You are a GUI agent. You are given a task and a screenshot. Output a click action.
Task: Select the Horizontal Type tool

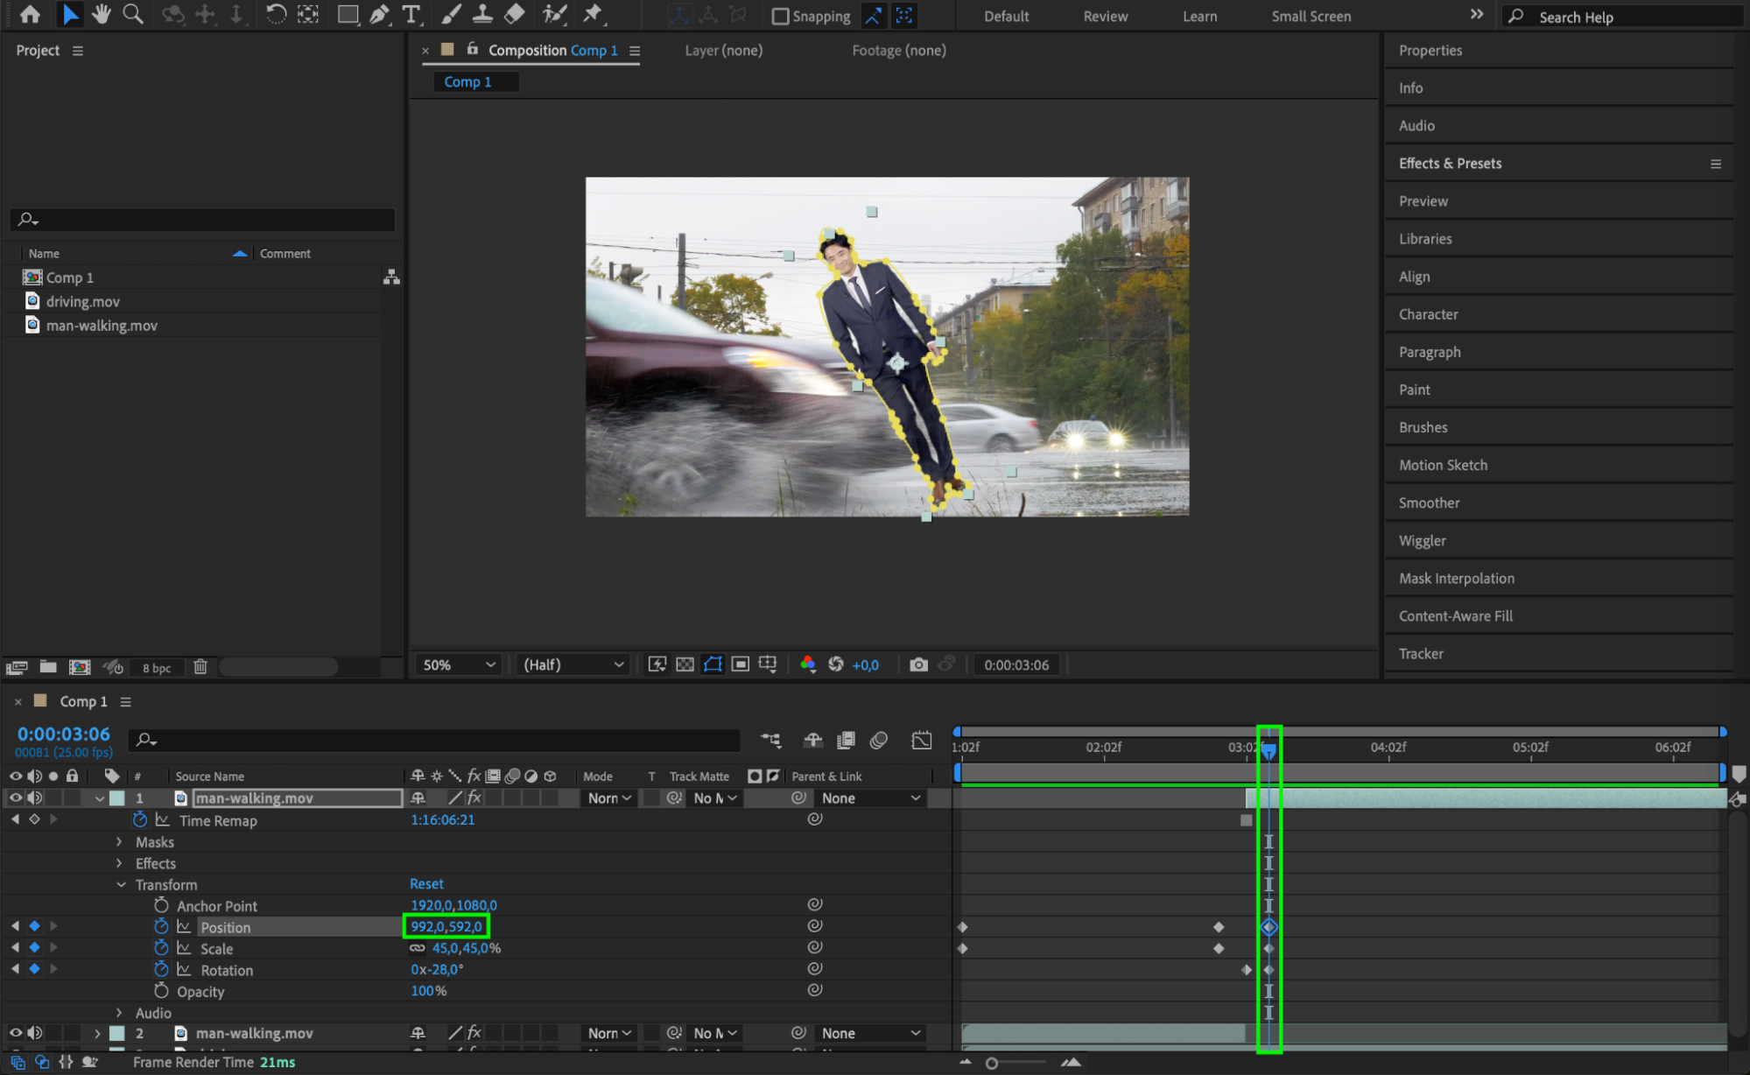(x=411, y=14)
